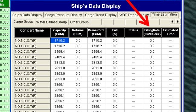Screen dimensions: 196x112
Task: Switch to Cargo Pressure Display tab
Action: coord(64,15)
